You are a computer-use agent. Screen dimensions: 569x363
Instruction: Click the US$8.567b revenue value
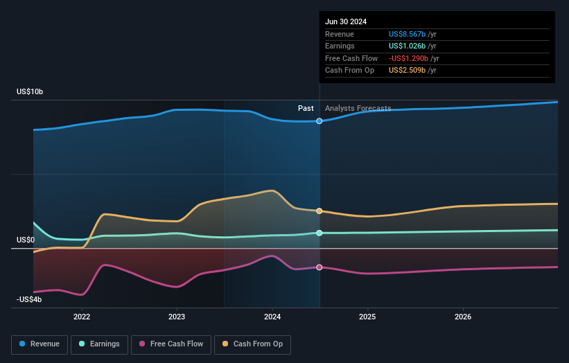[407, 34]
